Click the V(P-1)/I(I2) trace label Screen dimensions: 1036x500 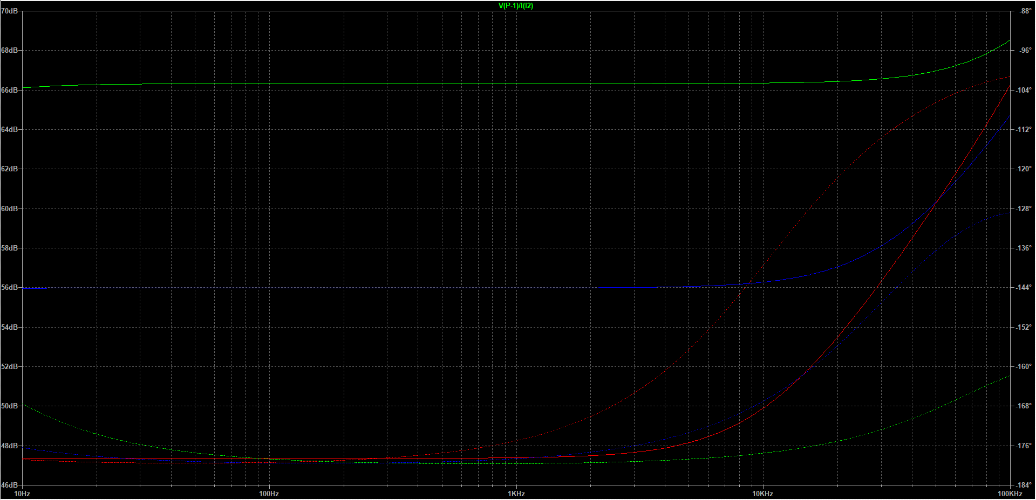click(516, 6)
